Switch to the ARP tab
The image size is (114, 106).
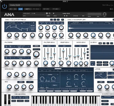click(42, 71)
